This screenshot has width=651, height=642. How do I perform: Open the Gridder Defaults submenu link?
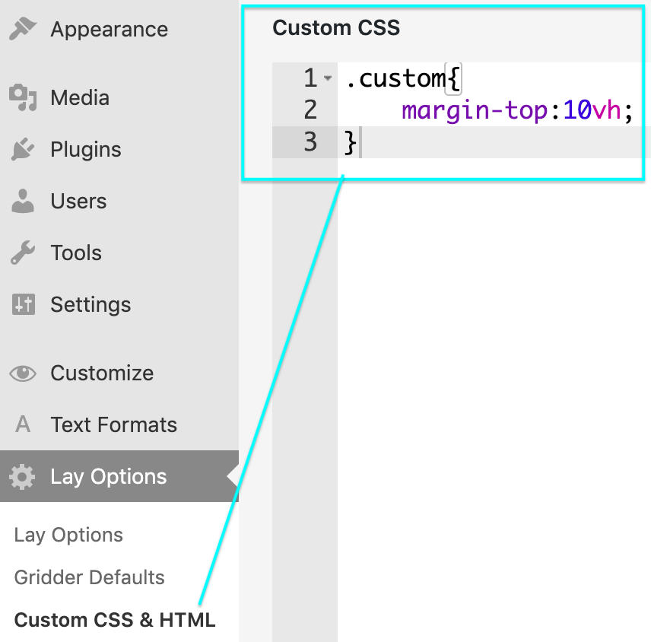click(x=89, y=577)
